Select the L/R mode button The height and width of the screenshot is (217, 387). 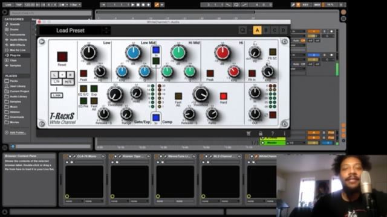[x=56, y=81]
